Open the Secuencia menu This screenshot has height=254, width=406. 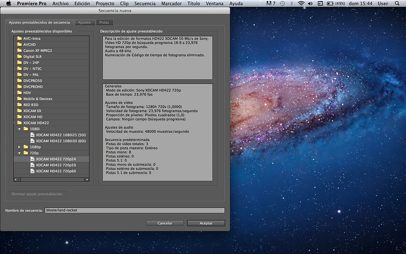click(x=145, y=3)
